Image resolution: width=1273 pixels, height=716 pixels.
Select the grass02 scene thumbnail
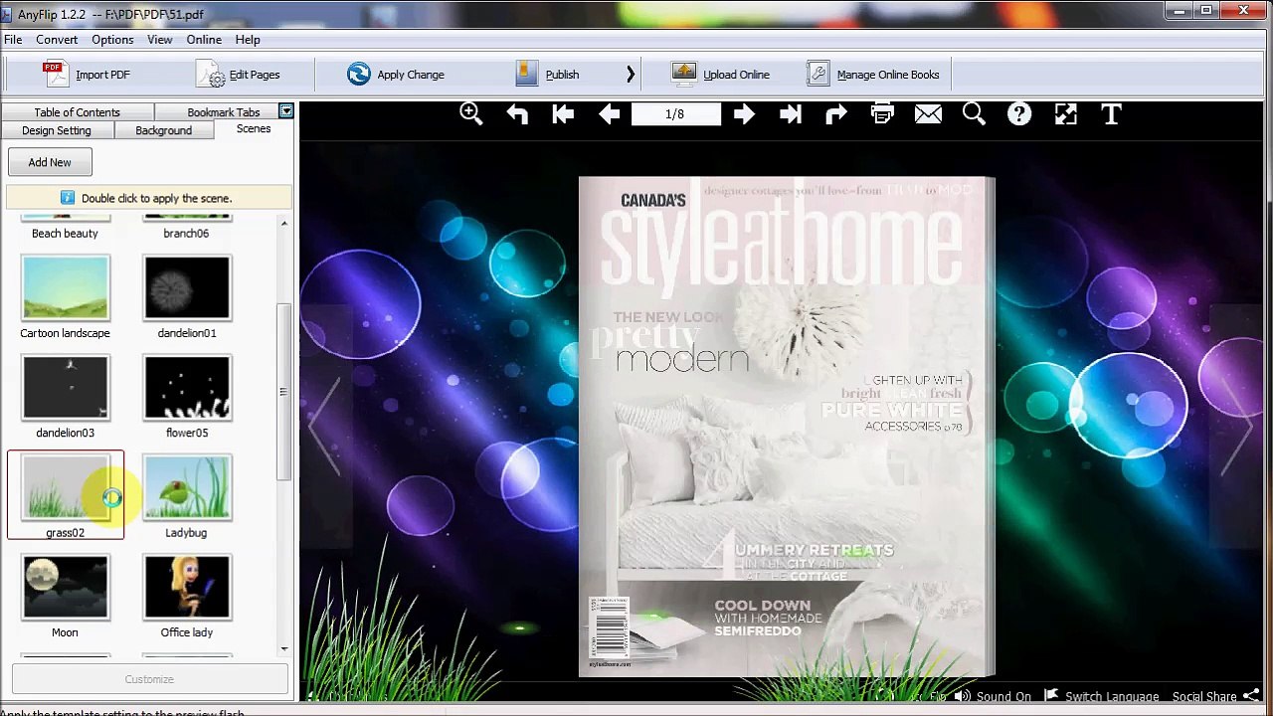(x=65, y=487)
